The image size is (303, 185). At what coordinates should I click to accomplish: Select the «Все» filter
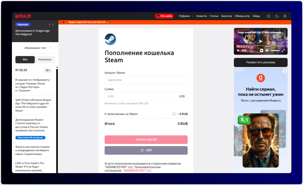[25, 59]
